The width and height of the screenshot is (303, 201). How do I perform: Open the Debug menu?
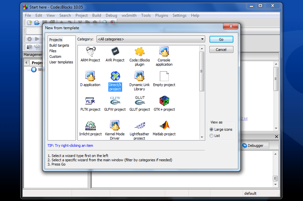tap(111, 15)
